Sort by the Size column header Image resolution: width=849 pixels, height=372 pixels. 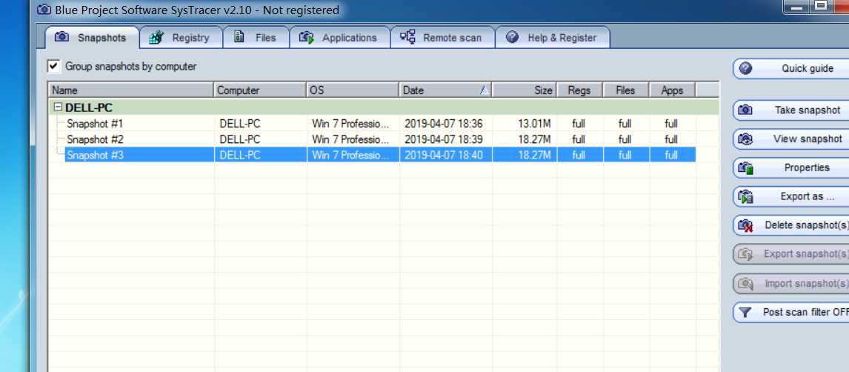point(524,90)
